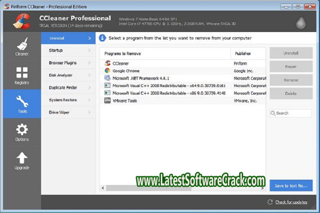The height and width of the screenshot is (213, 320).
Task: Click the CCleaner program row icon
Action: coord(108,63)
